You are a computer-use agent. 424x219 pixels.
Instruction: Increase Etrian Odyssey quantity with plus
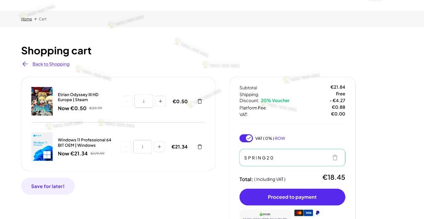pyautogui.click(x=160, y=101)
